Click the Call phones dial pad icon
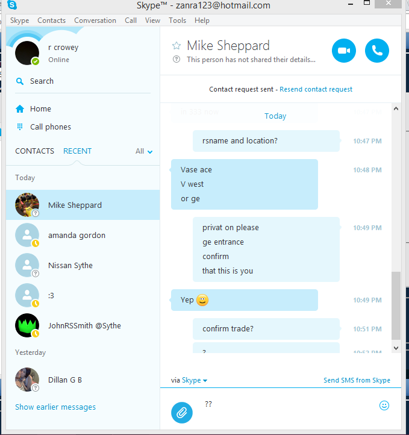The height and width of the screenshot is (435, 409). tap(20, 127)
